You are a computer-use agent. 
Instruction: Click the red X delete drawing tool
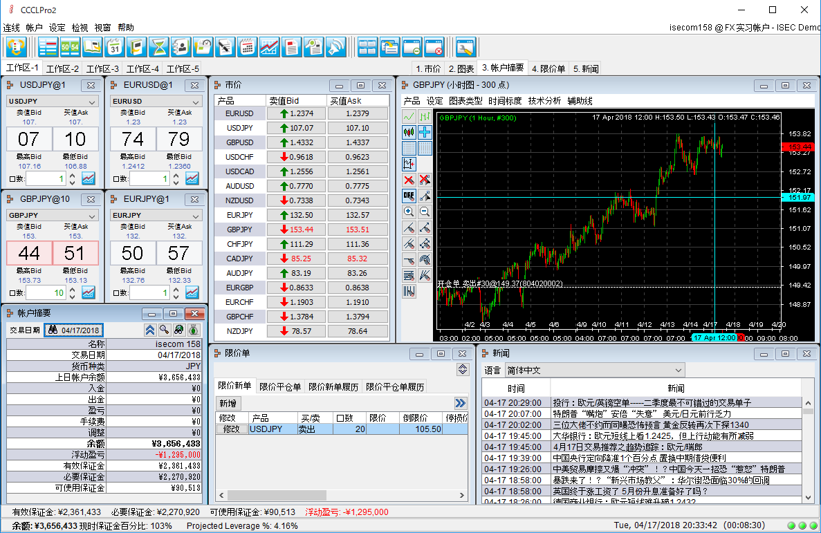pyautogui.click(x=409, y=180)
